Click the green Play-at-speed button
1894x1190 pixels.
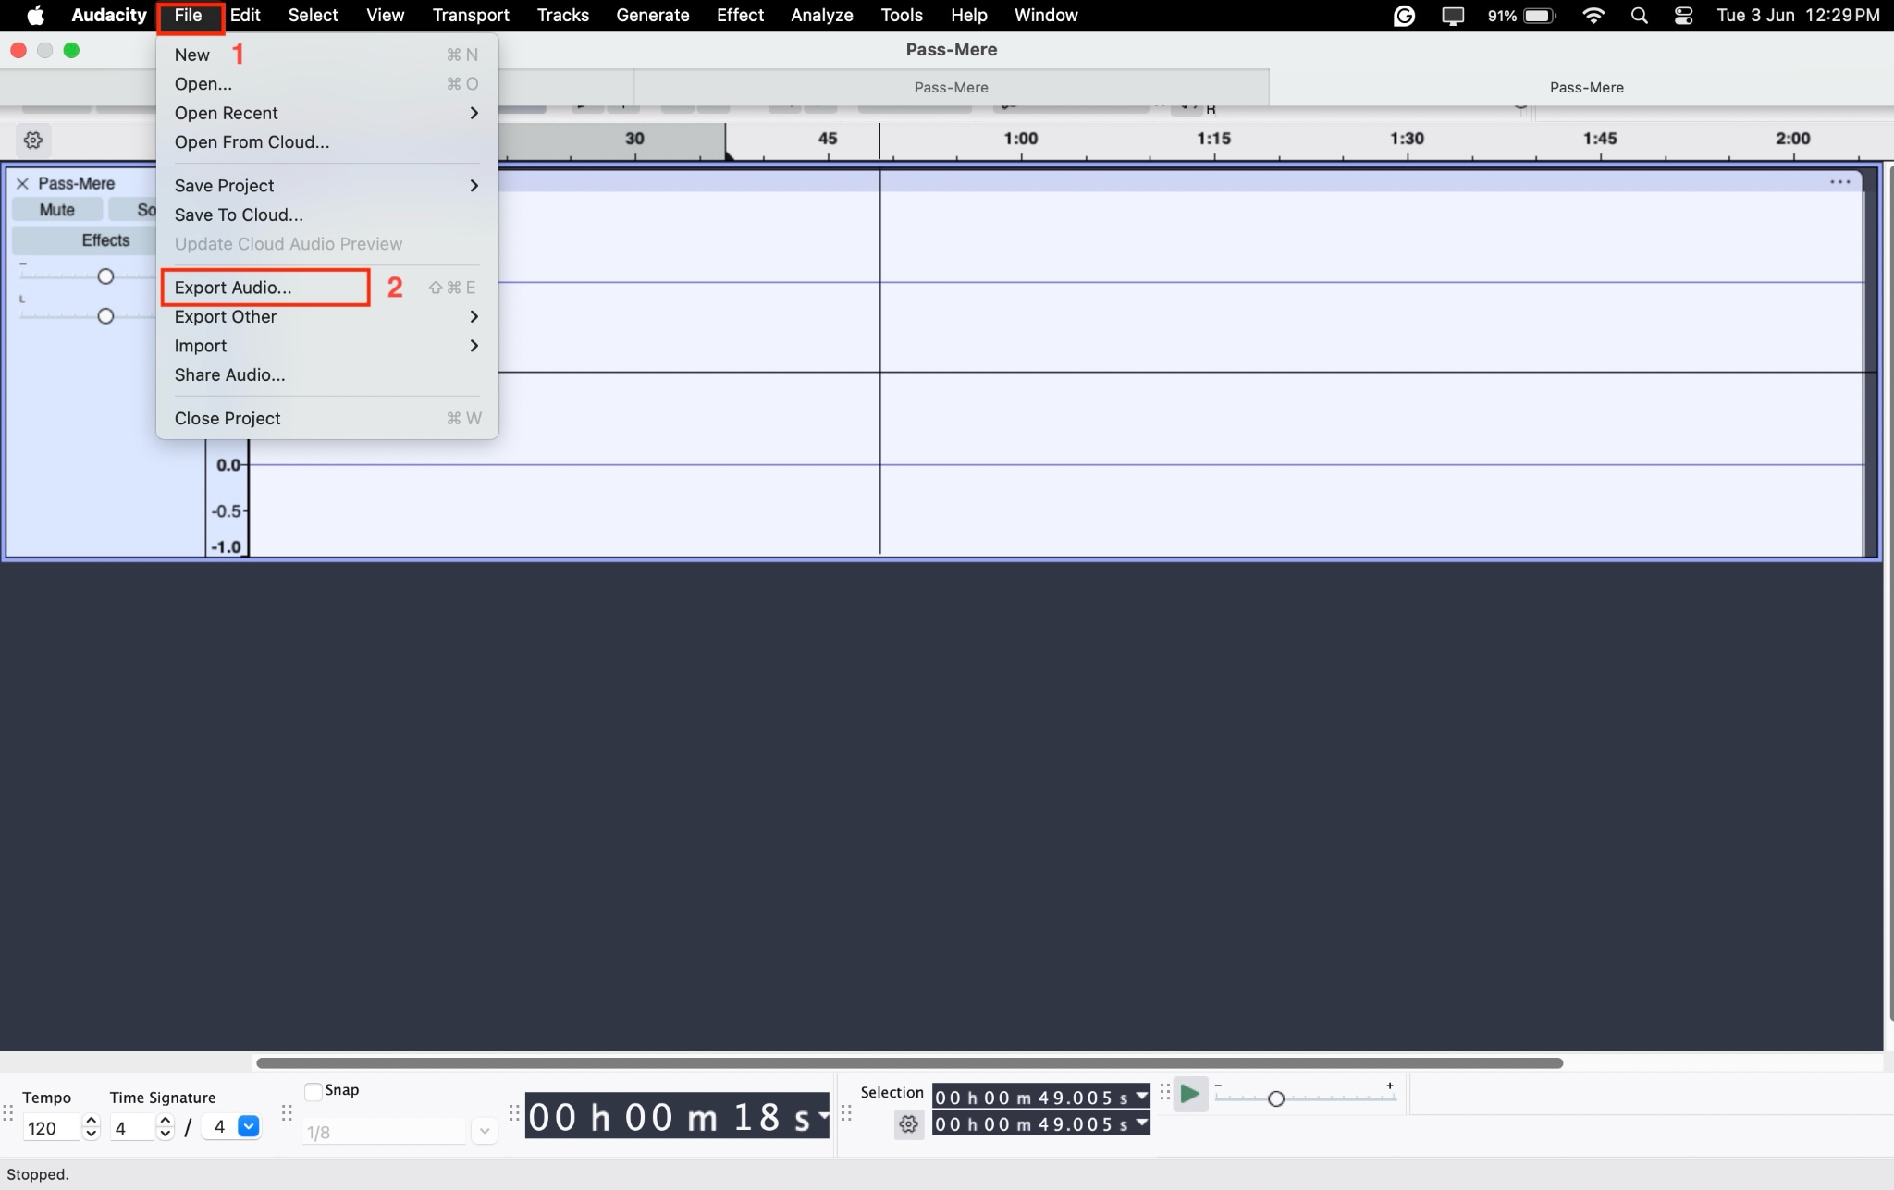[x=1189, y=1095]
